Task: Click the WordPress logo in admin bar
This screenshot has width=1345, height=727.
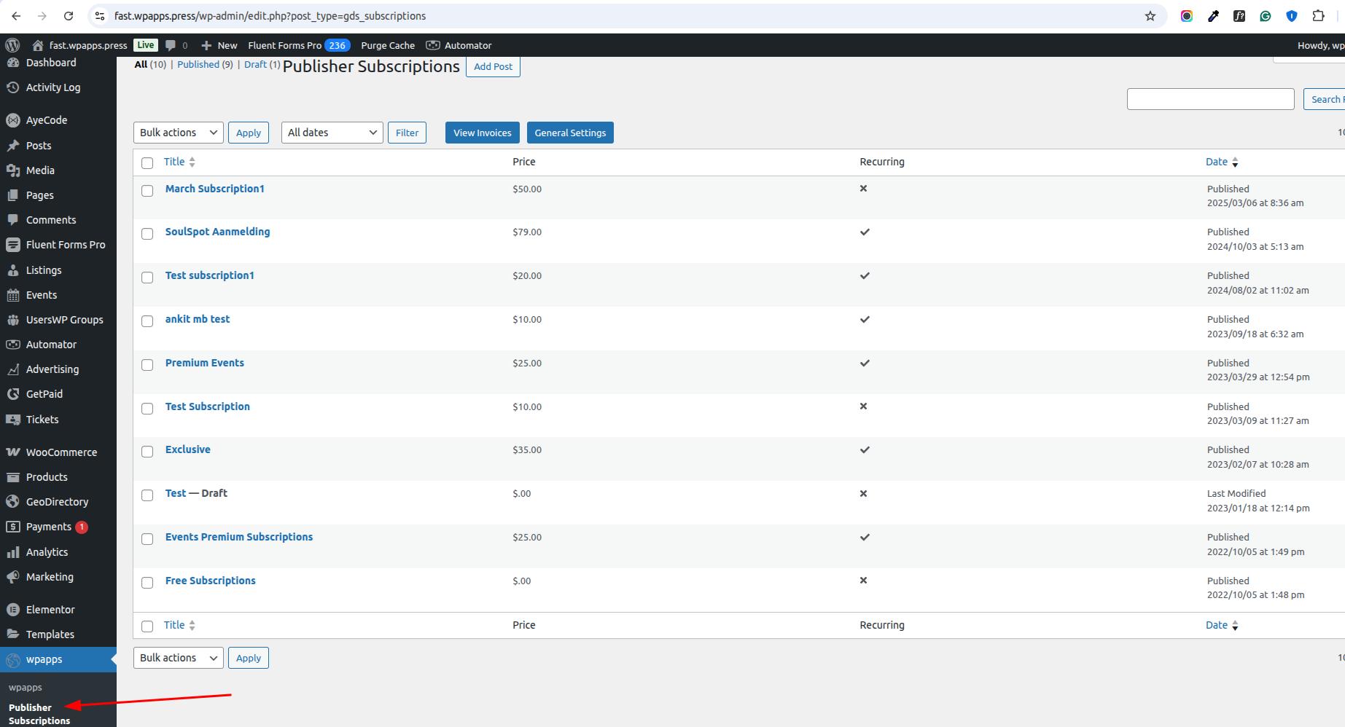Action: 12,45
